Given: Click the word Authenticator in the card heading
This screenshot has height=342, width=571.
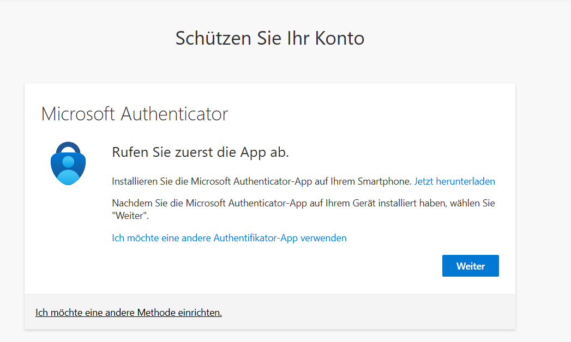Looking at the screenshot, I should 174,114.
